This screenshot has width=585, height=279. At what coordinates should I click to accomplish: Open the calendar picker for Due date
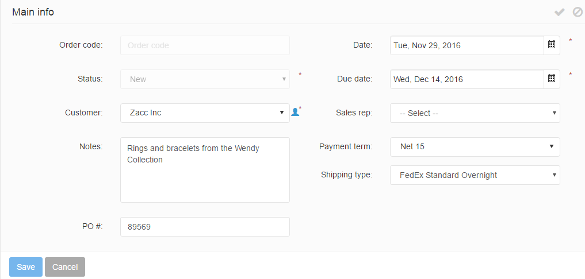552,79
